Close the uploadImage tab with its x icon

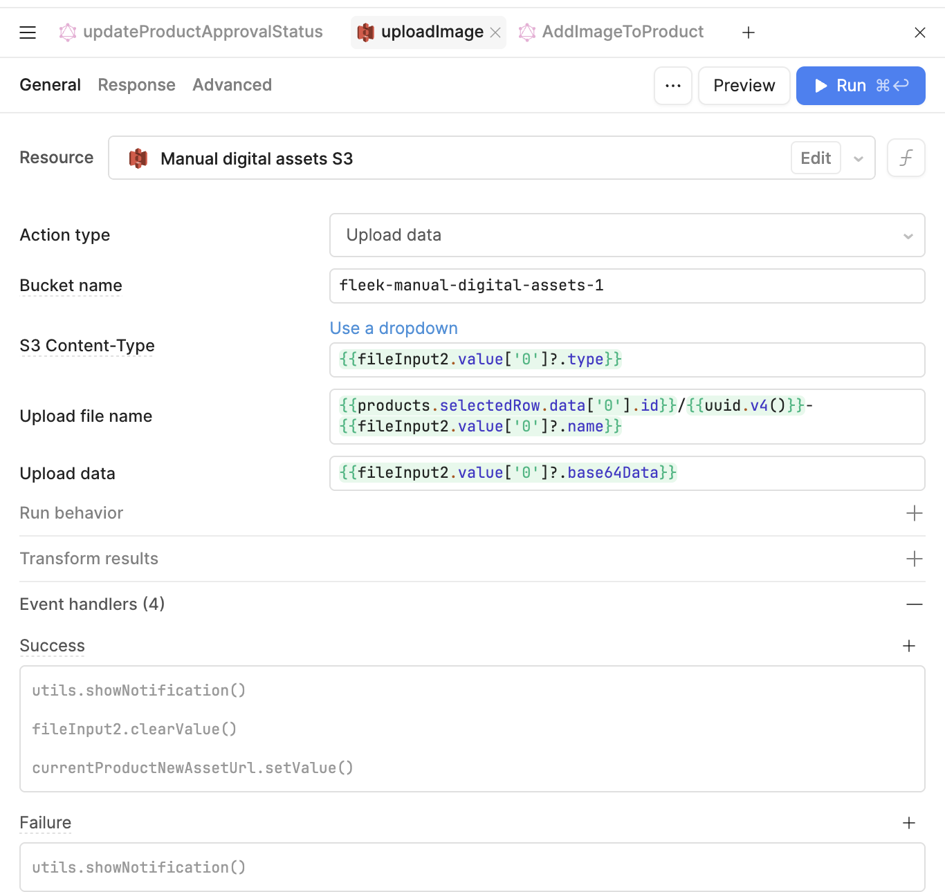[x=495, y=32]
